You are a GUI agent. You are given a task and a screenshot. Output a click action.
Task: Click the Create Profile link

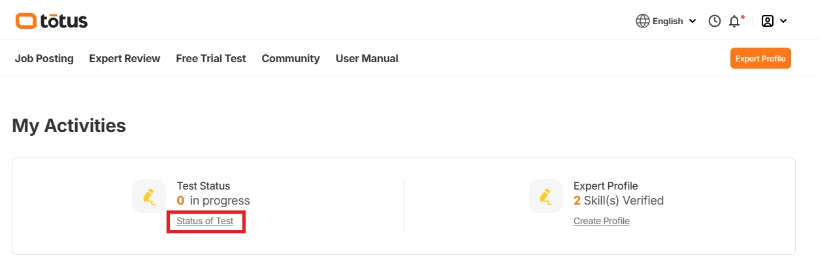click(602, 221)
